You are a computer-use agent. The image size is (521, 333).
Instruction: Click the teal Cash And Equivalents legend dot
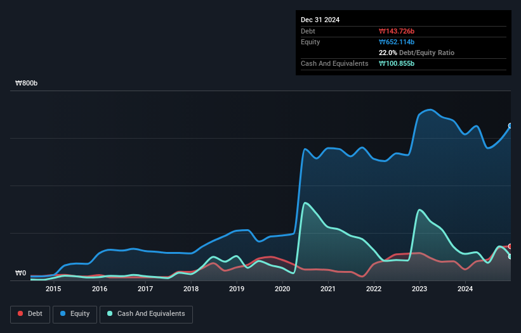[110, 313]
